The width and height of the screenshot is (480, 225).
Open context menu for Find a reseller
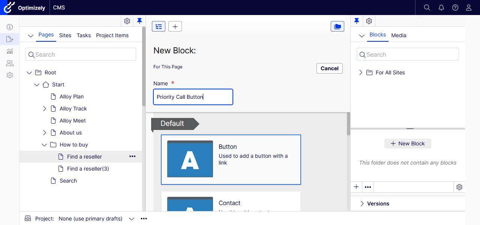(x=132, y=157)
